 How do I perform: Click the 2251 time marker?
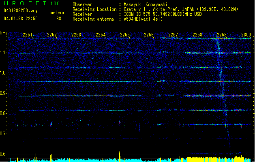point(28,35)
